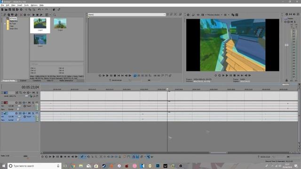Select the All Media bin
Screen dimensions: 301x169
click(13, 19)
